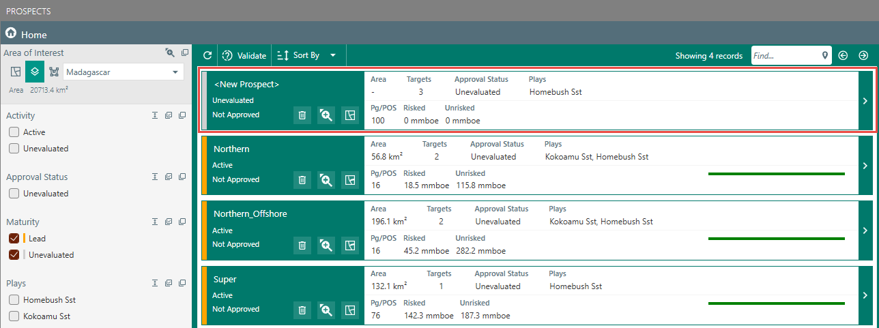The width and height of the screenshot is (879, 328).
Task: Show Northern_Offshore outline on map
Action: tap(350, 245)
